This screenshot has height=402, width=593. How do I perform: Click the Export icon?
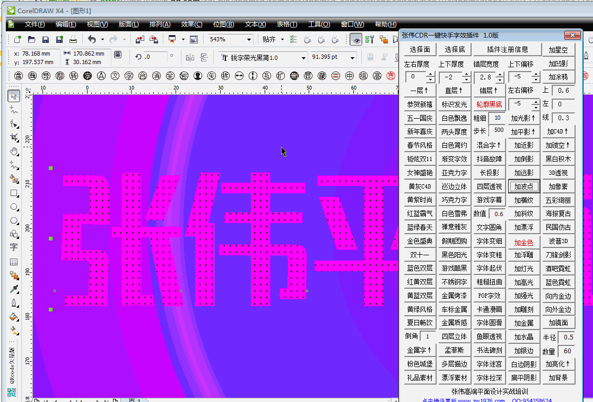click(x=153, y=39)
